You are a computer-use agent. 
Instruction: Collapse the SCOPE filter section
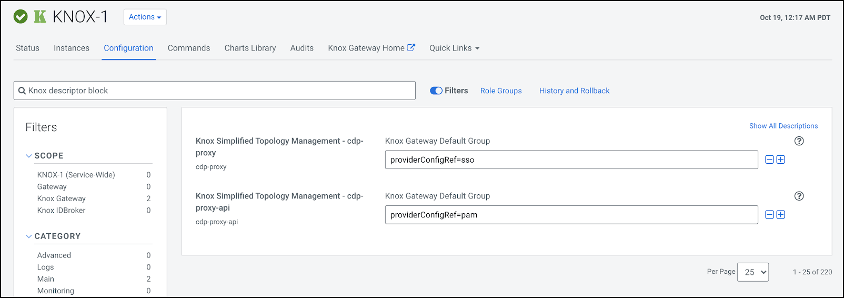29,156
